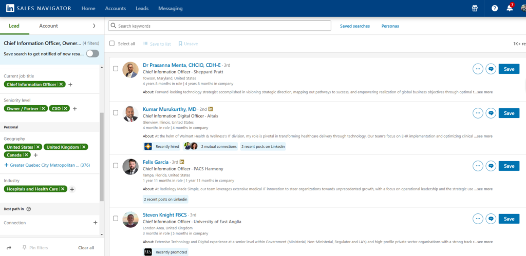Open more options for Kumar Murukurthy
This screenshot has height=256, width=526.
(x=478, y=113)
